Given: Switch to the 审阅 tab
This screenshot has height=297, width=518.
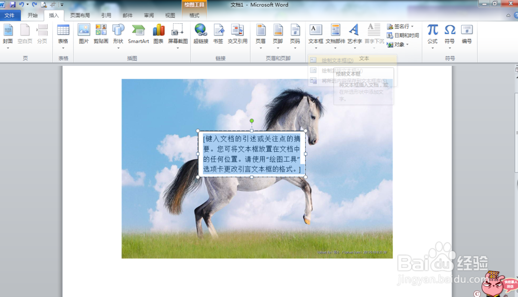Looking at the screenshot, I should pyautogui.click(x=149, y=15).
